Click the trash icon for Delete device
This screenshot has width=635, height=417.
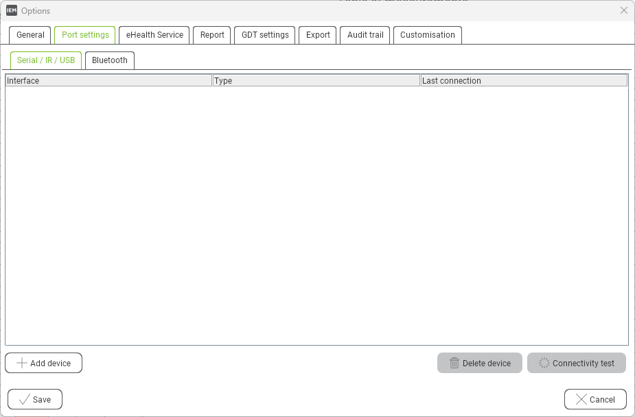(454, 363)
